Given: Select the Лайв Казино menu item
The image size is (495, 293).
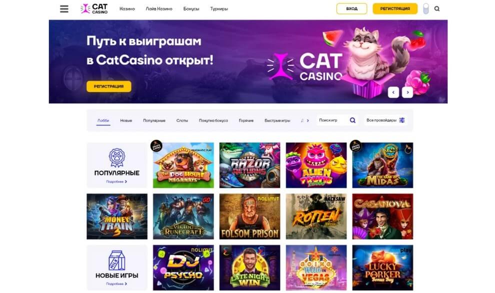Looking at the screenshot, I should (x=159, y=9).
